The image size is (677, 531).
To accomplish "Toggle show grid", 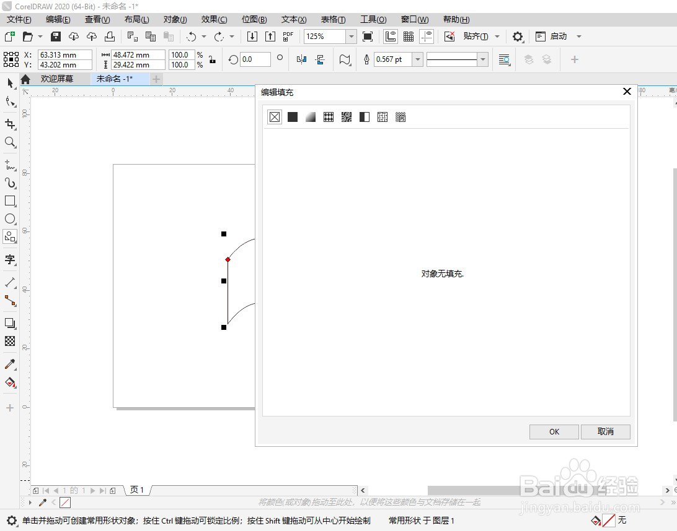I will pos(409,37).
